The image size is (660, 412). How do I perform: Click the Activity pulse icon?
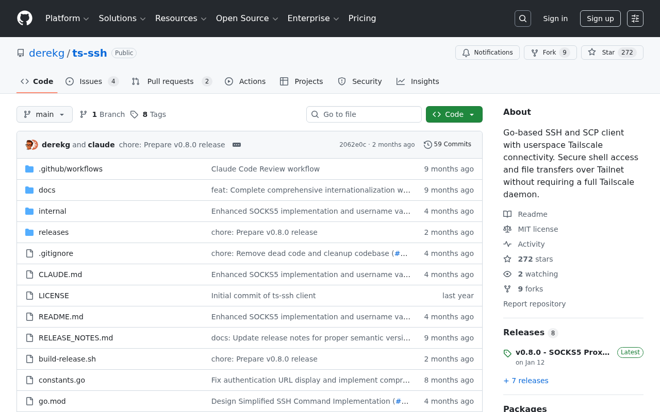tap(507, 244)
